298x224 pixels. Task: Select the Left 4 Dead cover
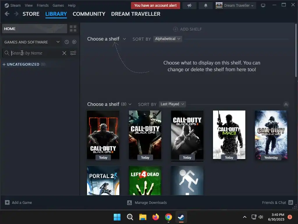click(x=145, y=181)
